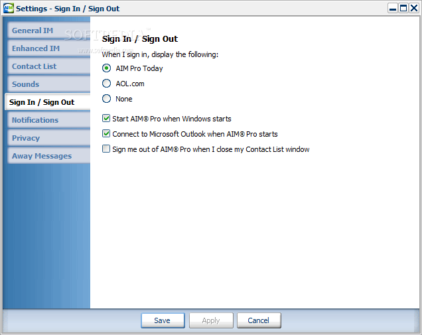Image resolution: width=422 pixels, height=335 pixels.
Task: Enable sign out when closing Contact List
Action: pos(106,149)
